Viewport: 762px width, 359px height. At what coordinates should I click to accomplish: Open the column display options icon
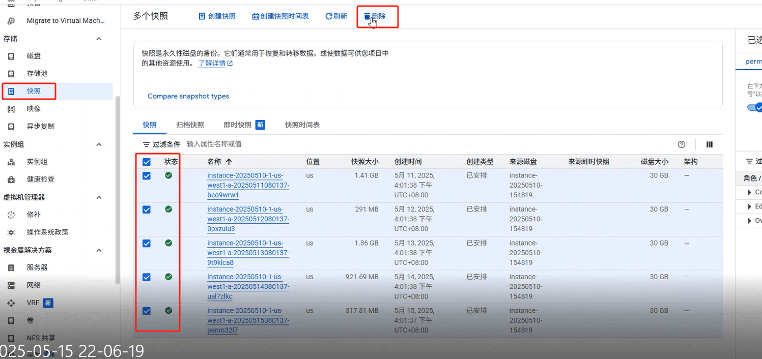tap(710, 144)
